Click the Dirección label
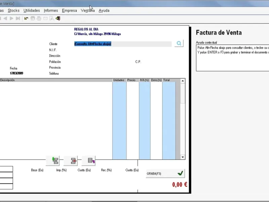This screenshot has height=202, width=269. [x=55, y=56]
